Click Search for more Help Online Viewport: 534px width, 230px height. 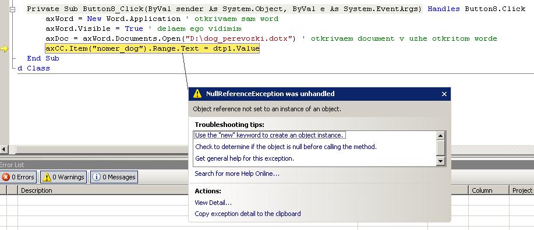tap(237, 174)
